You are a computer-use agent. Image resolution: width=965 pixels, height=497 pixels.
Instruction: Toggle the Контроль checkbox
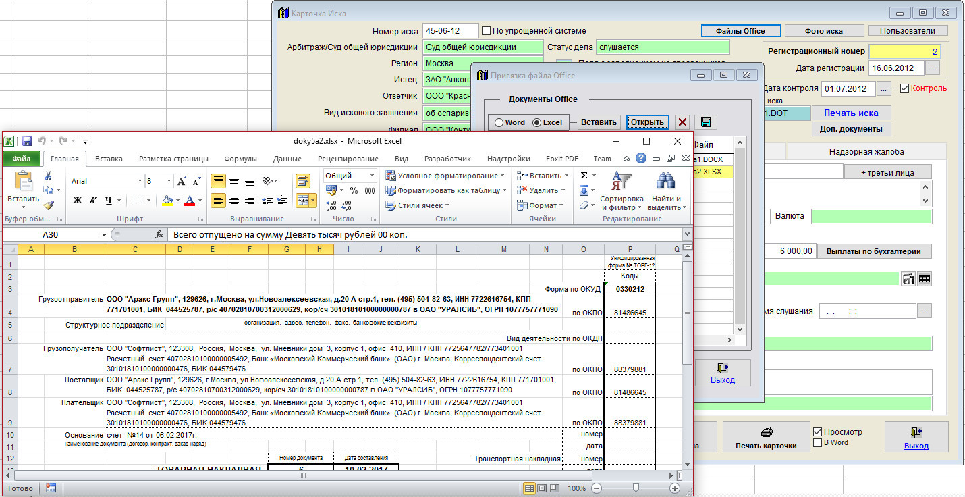[x=904, y=88]
